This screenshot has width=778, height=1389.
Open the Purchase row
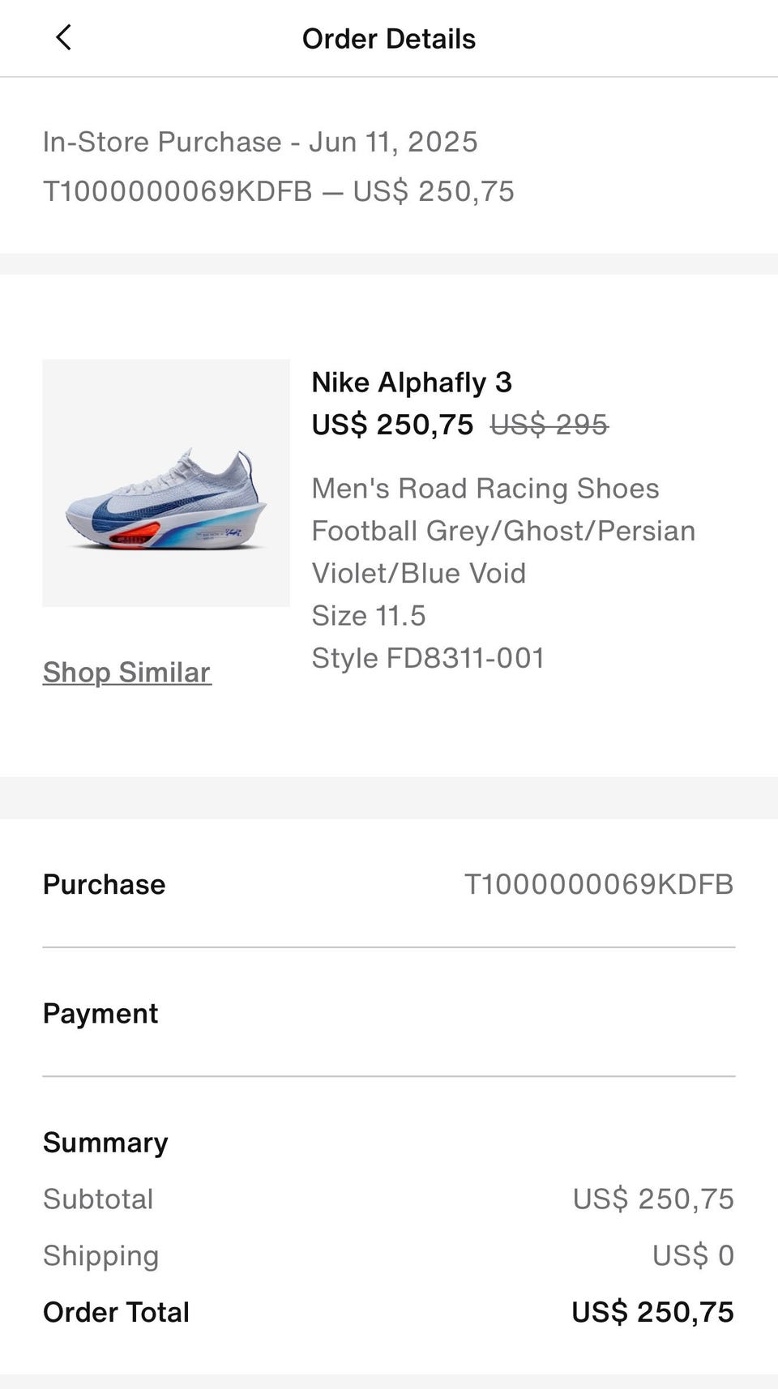(104, 884)
